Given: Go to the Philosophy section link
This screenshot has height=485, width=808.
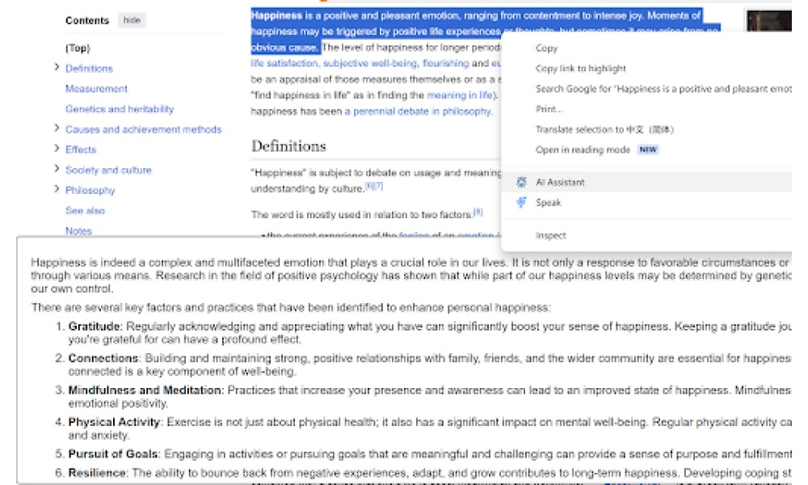Looking at the screenshot, I should (90, 191).
